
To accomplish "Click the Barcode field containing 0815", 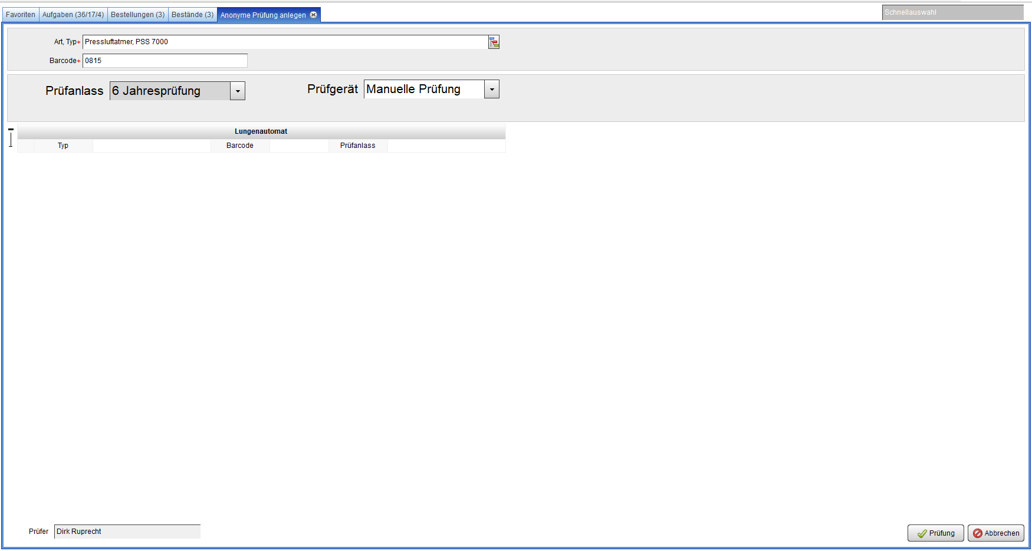I will click(x=165, y=61).
